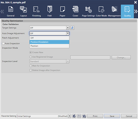Collapse the Auto Image Adjustment dropdown arrow
138x119 pixels.
tap(68, 33)
